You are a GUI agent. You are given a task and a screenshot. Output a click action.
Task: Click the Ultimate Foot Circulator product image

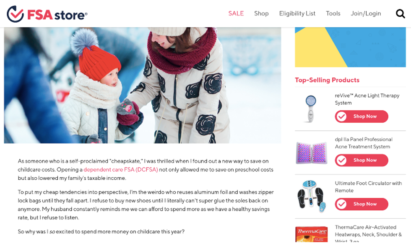tap(312, 196)
